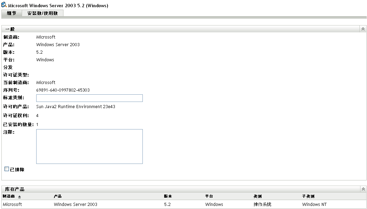The height and width of the screenshot is (209, 367).
Task: Click the Windows NT subcategory cell
Action: [314, 204]
